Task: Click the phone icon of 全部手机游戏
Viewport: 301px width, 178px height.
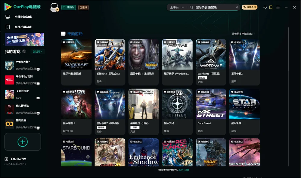Action: click(x=8, y=27)
